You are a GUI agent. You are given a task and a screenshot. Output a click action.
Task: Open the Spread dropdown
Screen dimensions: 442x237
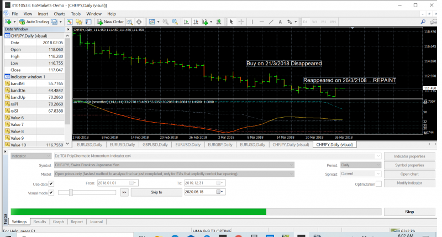pyautogui.click(x=378, y=174)
